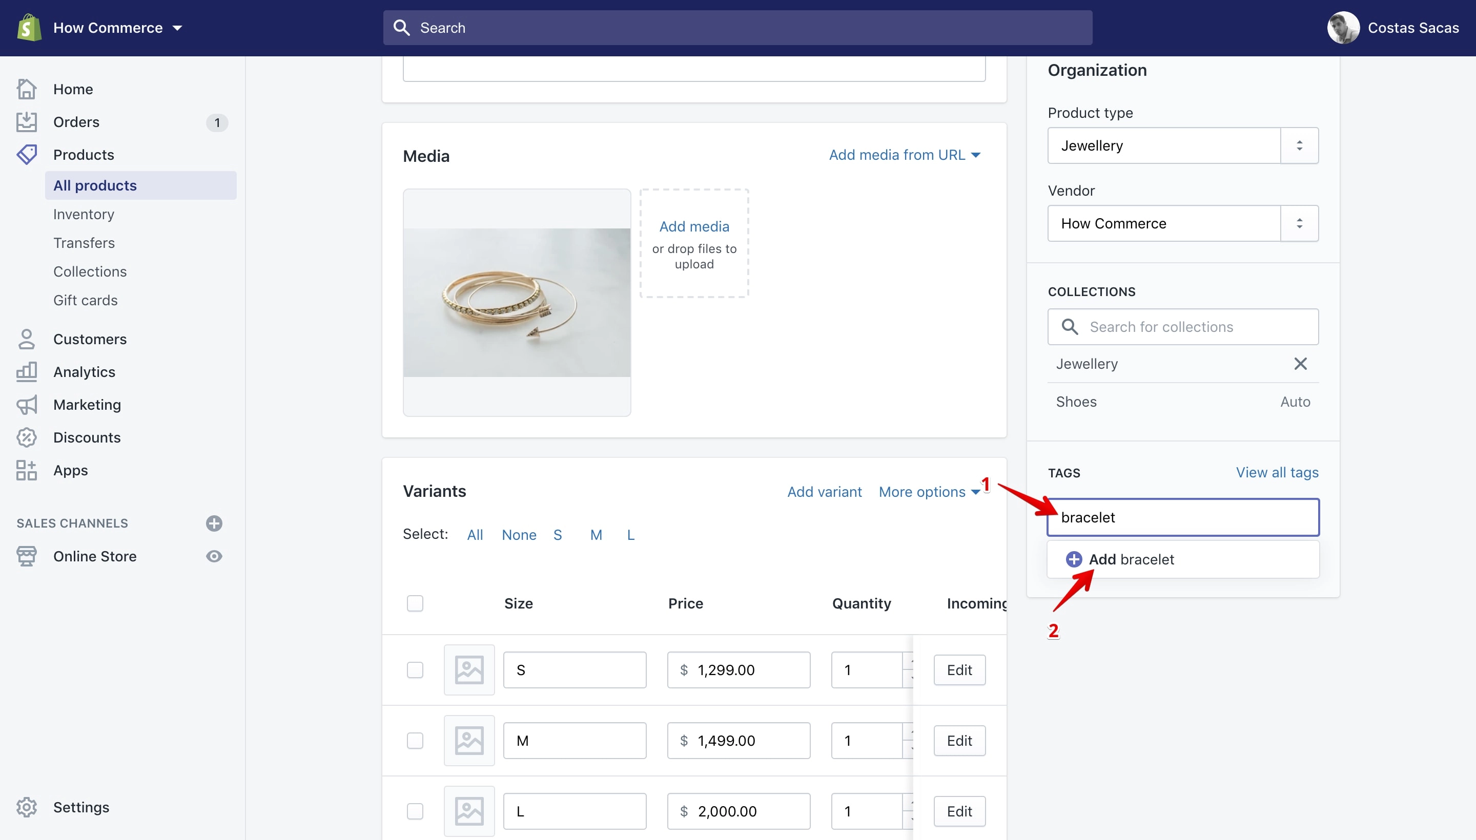1476x840 pixels.
Task: Click price field showing 2,000.00
Action: click(x=739, y=811)
